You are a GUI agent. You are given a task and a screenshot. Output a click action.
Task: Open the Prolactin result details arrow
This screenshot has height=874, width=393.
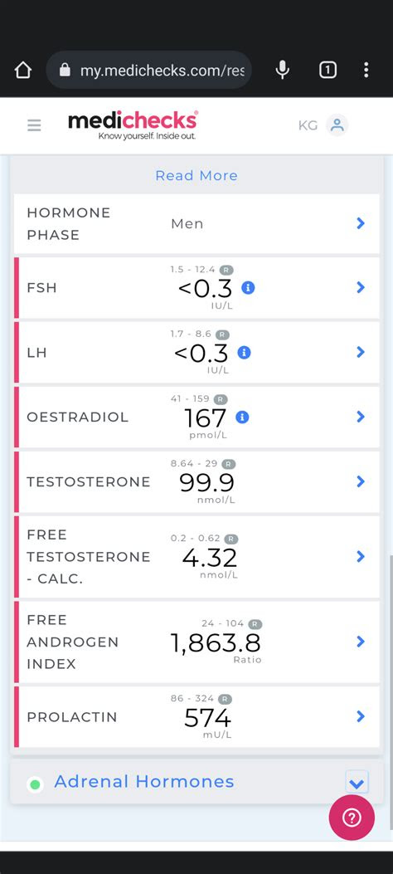click(x=361, y=716)
